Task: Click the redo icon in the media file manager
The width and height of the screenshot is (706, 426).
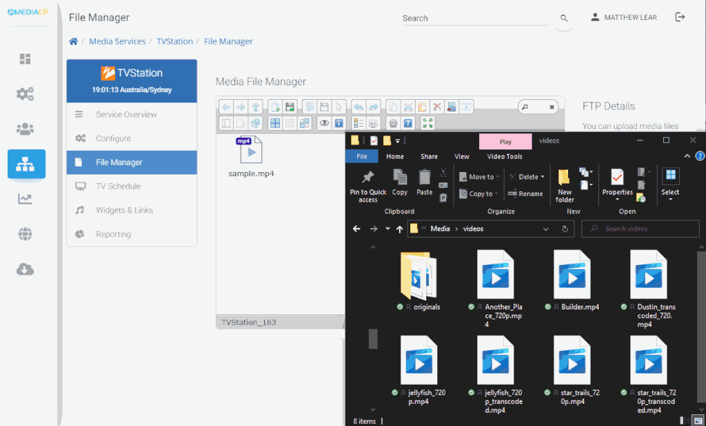Action: point(373,107)
